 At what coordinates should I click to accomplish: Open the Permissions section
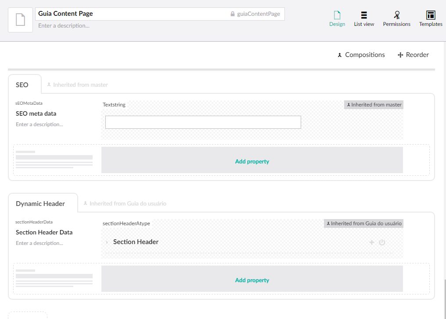[396, 19]
